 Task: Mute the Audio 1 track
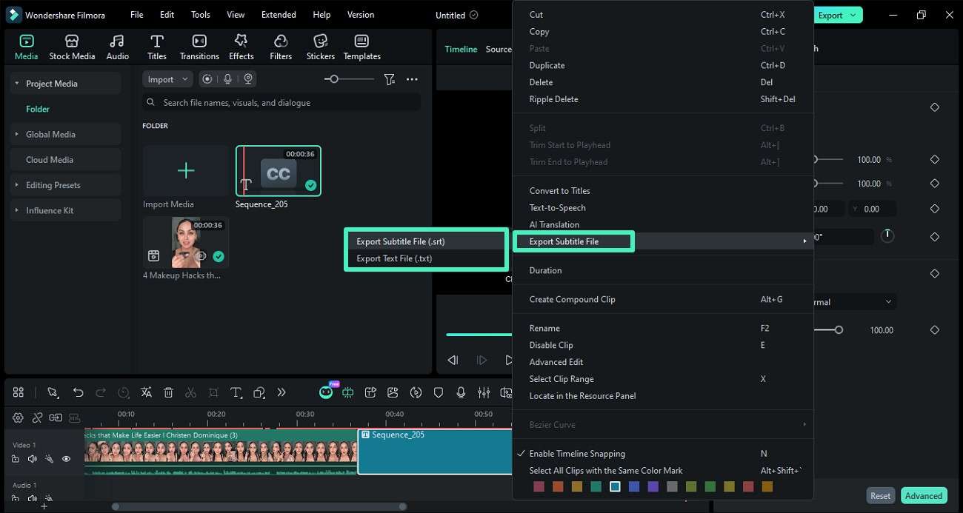click(x=32, y=498)
